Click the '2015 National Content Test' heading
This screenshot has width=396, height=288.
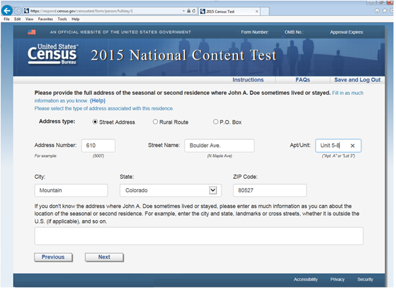pos(184,55)
